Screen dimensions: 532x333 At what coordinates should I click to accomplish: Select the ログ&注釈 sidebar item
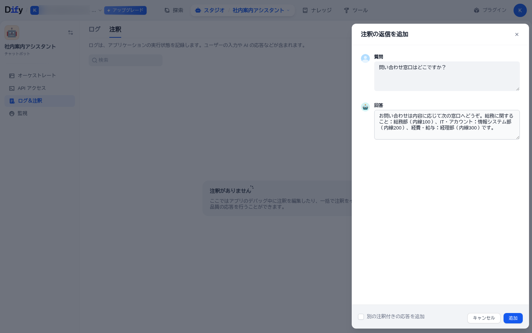coord(40,101)
